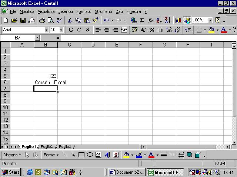Screen dimensions: 237x177
Task: Switch to the Foglio3 sheet tab
Action: [65, 147]
